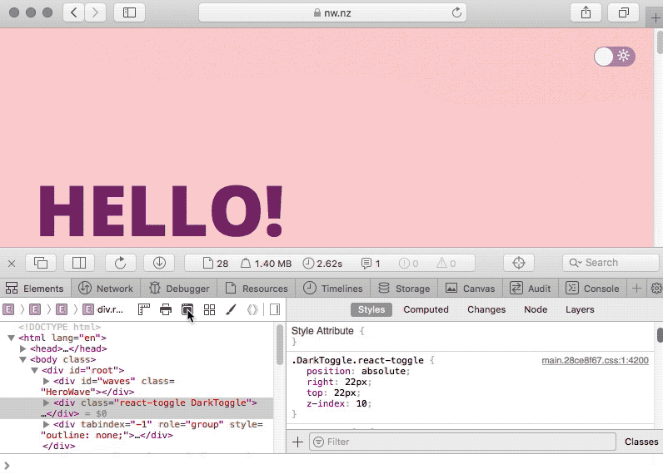Toggle the dark mode switch on the page

pos(614,57)
